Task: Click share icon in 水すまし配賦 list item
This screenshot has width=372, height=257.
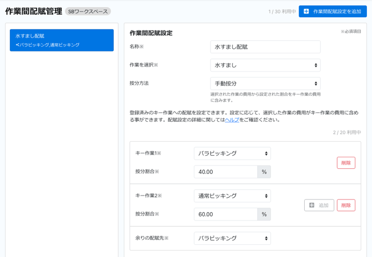Action: point(17,45)
